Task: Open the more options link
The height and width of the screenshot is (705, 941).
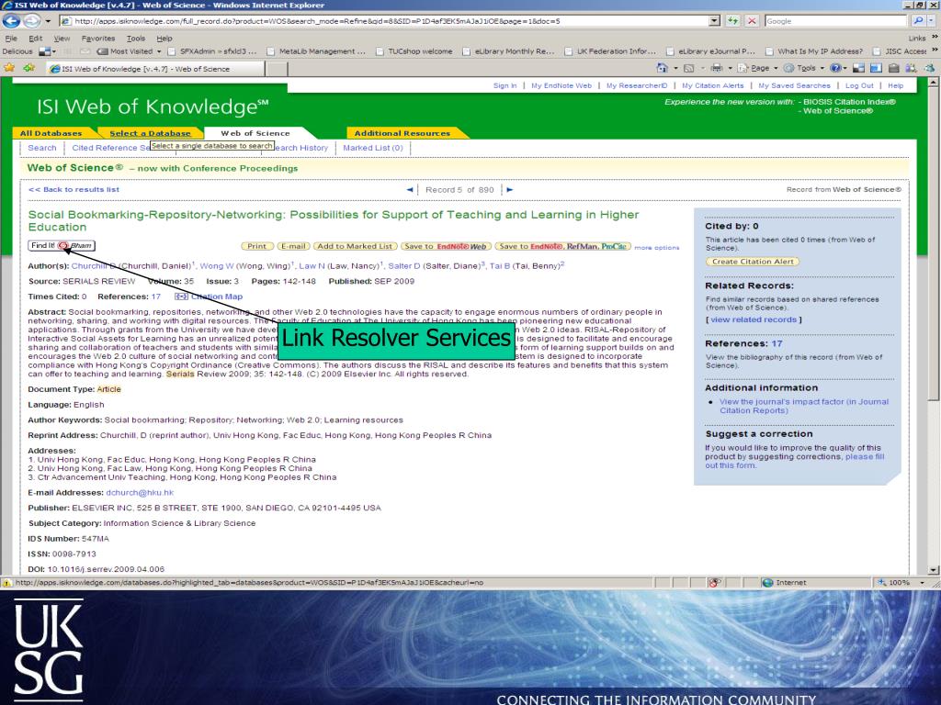Action: [x=656, y=248]
